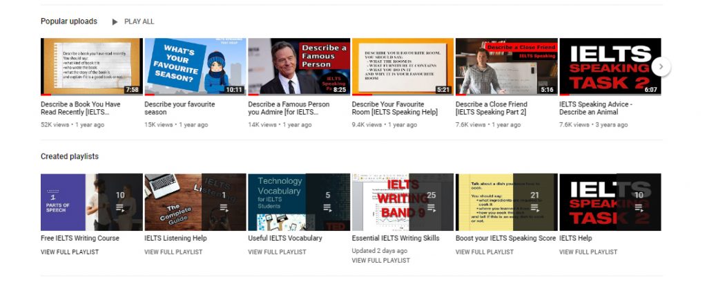Click title 'Describe a Famous Person you Admire'

click(x=289, y=109)
